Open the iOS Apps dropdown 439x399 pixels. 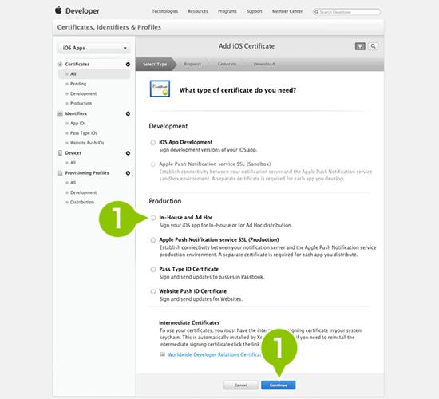pyautogui.click(x=94, y=48)
